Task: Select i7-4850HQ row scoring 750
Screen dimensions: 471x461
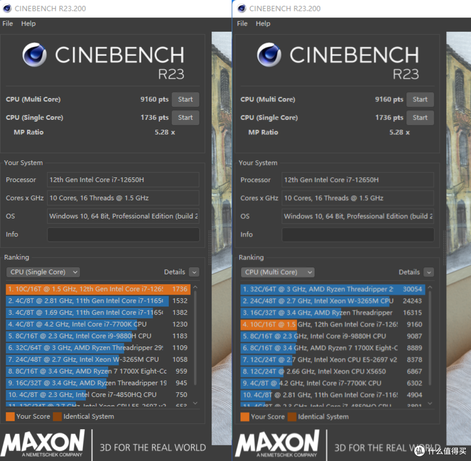Action: pyautogui.click(x=98, y=395)
